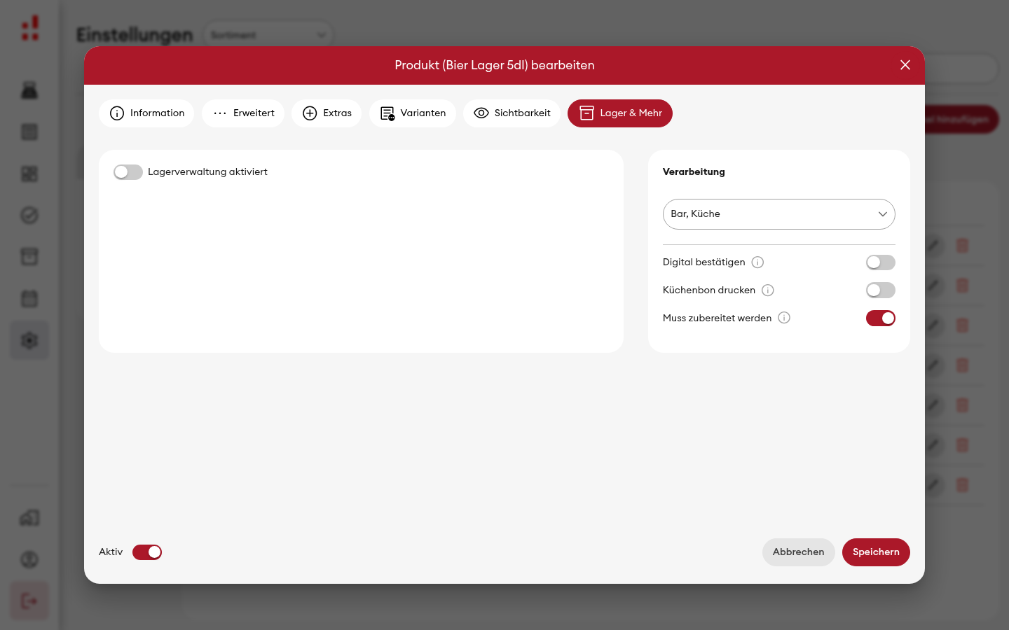This screenshot has width=1009, height=630.
Task: Click info icon beside Muss zubereitet werden
Action: 784,318
